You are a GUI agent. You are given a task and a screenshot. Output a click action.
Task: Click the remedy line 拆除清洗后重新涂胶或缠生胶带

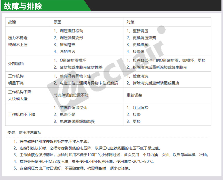pos(156,67)
